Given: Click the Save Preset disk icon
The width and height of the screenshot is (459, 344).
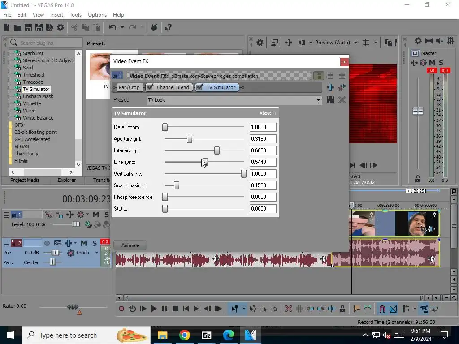Looking at the screenshot, I should [330, 100].
